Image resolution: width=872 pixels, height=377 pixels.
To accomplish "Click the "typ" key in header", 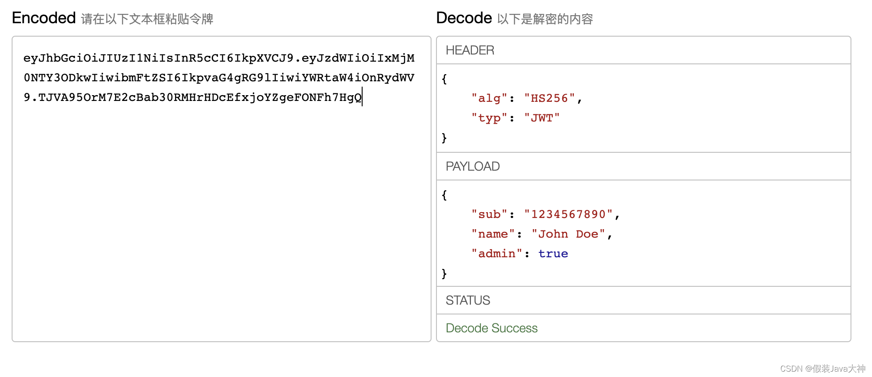I will point(489,118).
